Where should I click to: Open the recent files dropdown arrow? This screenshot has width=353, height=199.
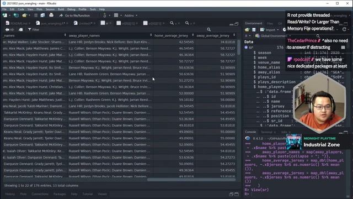[29, 15]
